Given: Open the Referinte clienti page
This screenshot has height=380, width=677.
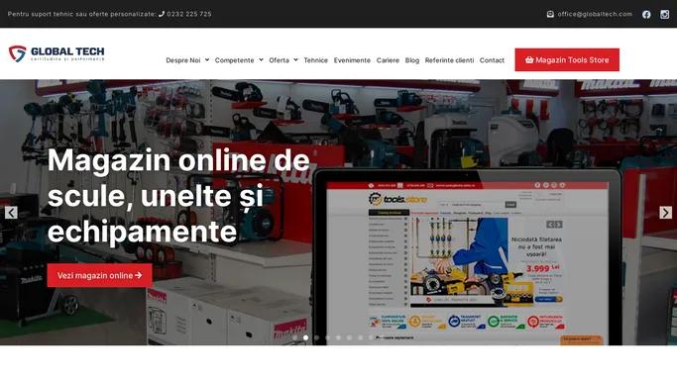Looking at the screenshot, I should (449, 60).
